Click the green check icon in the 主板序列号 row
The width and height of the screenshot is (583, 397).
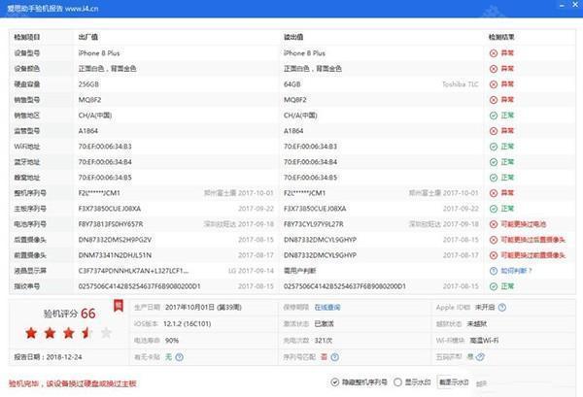[494, 209]
